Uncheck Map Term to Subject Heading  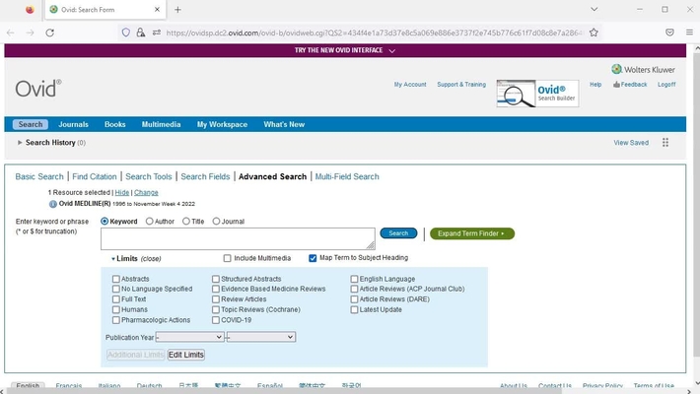click(x=313, y=258)
